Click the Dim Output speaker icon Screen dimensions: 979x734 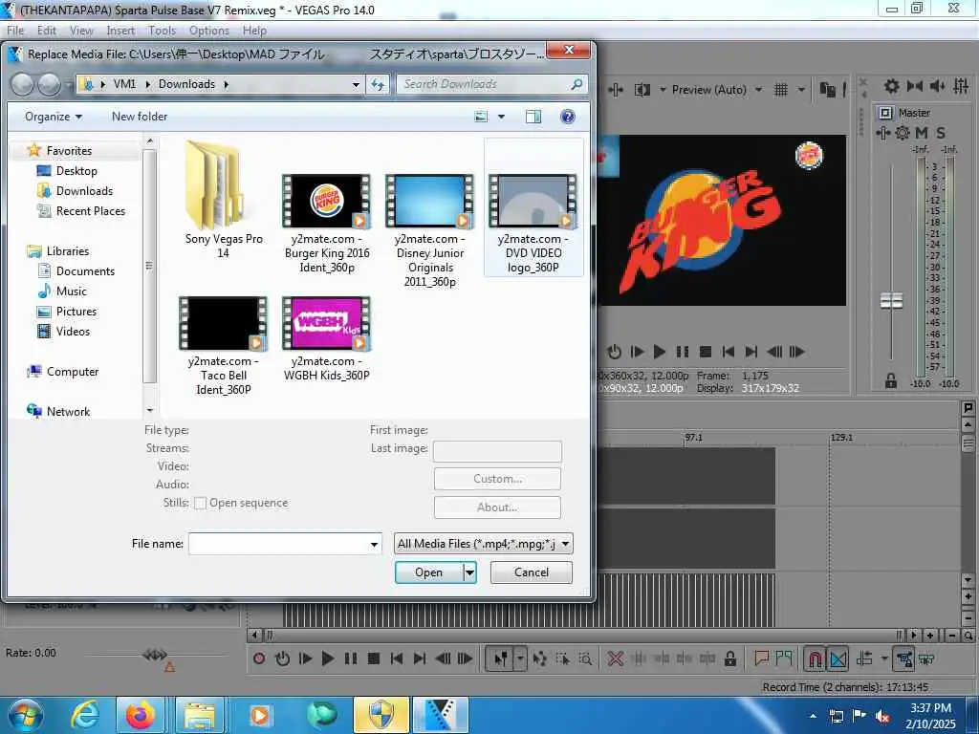[937, 86]
